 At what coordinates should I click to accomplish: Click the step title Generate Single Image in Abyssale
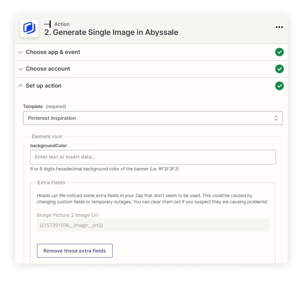click(x=111, y=32)
